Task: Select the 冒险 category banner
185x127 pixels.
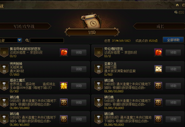Action: [92, 32]
